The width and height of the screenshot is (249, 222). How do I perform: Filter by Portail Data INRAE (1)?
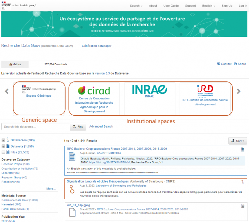click(x=15, y=209)
